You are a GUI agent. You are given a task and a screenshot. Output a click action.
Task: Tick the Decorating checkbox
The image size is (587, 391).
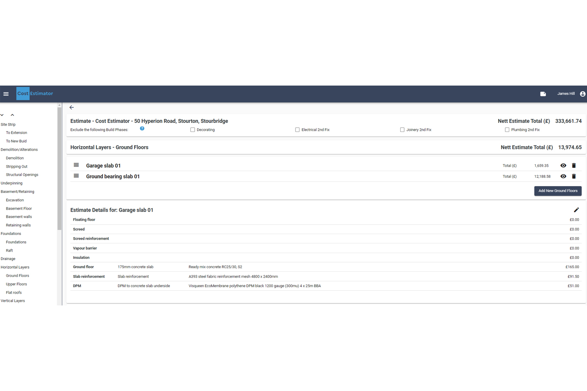point(193,130)
